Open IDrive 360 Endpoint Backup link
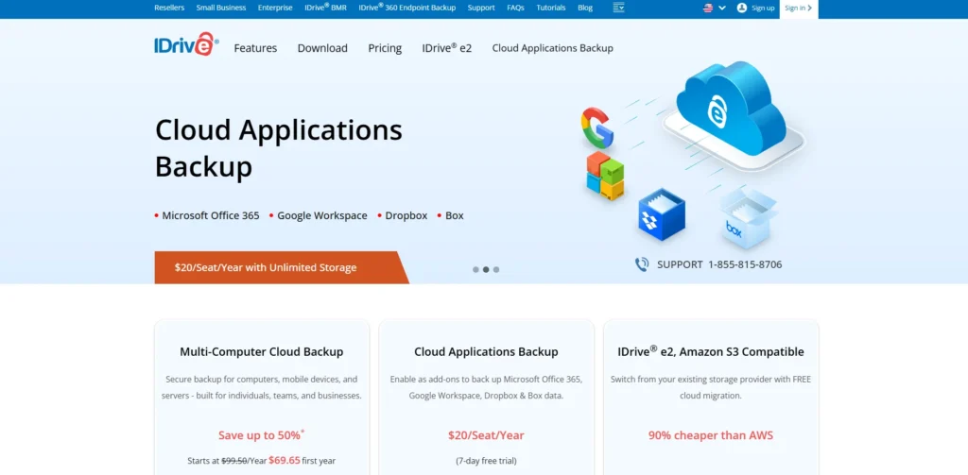 point(406,8)
